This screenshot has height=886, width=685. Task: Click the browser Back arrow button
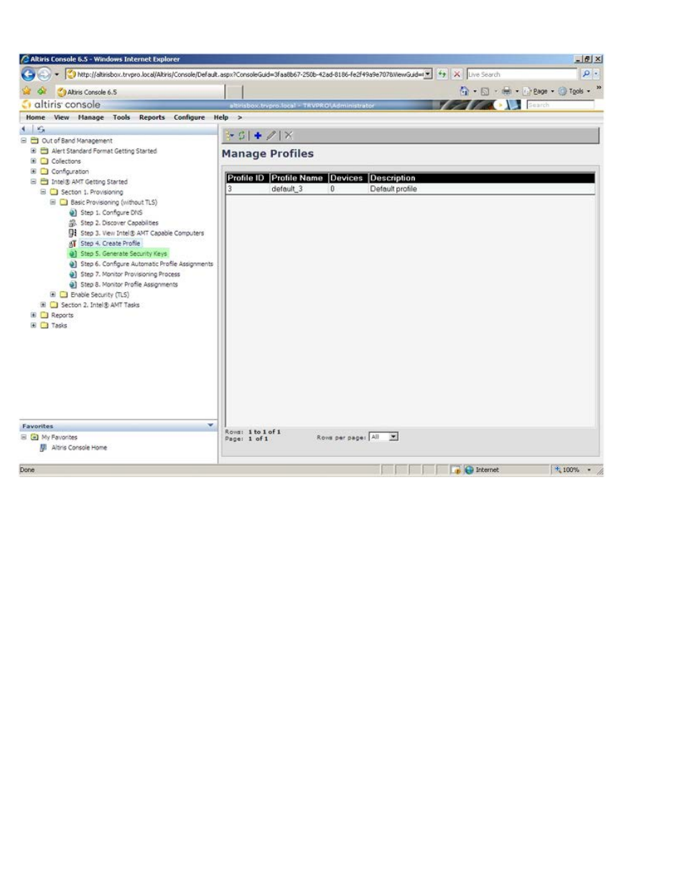pos(28,75)
